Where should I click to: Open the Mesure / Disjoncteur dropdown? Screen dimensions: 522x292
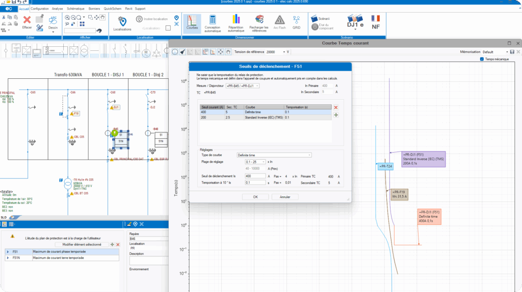[243, 86]
